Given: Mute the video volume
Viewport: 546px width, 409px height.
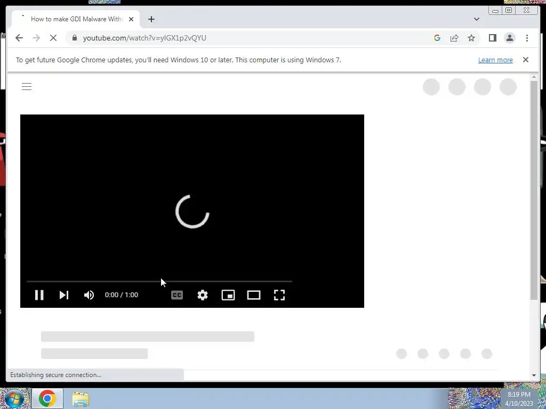Looking at the screenshot, I should pos(89,295).
